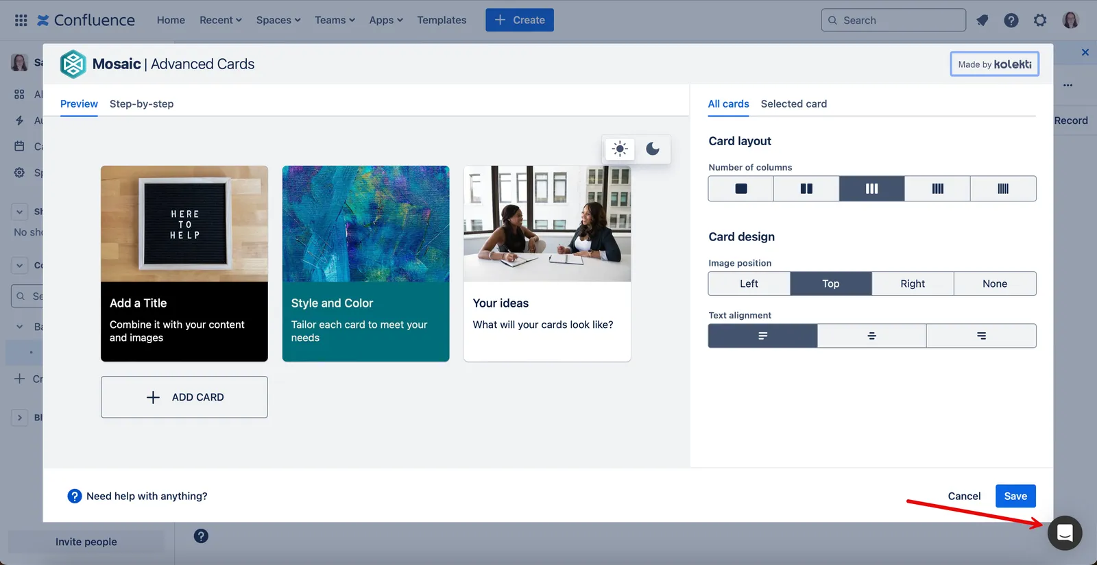Set card layout to five columns

(1003, 188)
